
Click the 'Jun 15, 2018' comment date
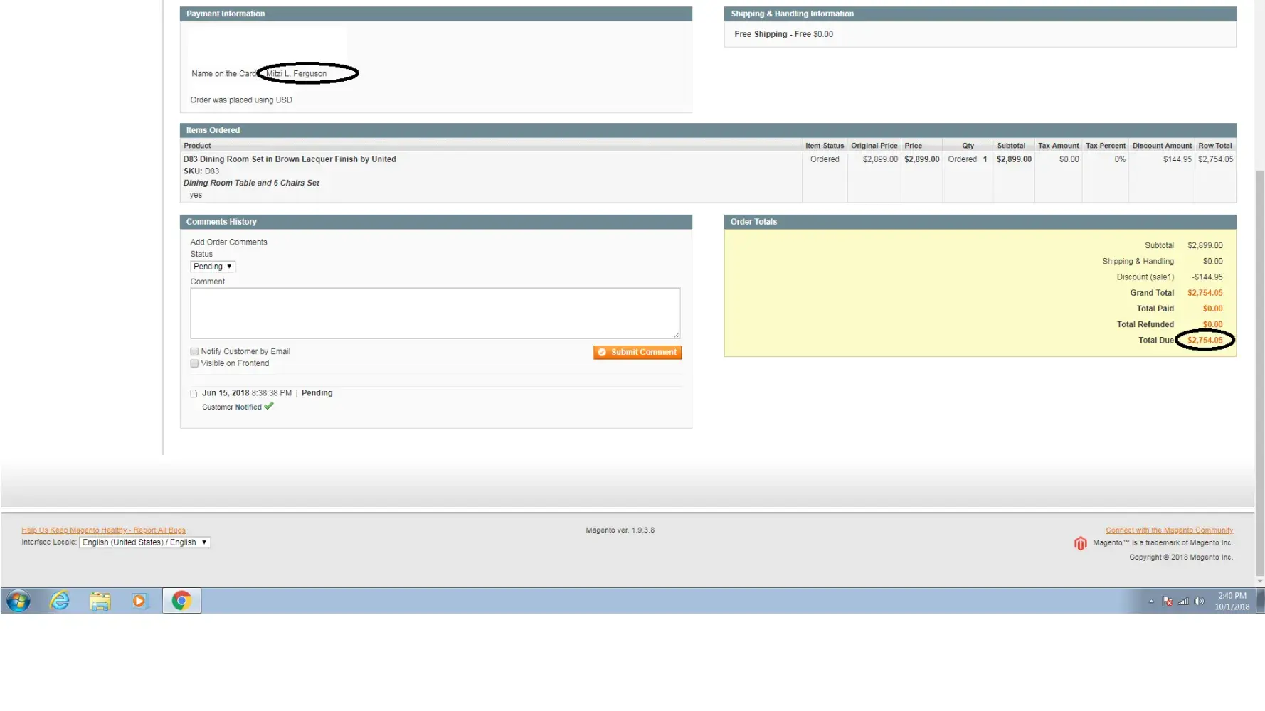tap(226, 393)
